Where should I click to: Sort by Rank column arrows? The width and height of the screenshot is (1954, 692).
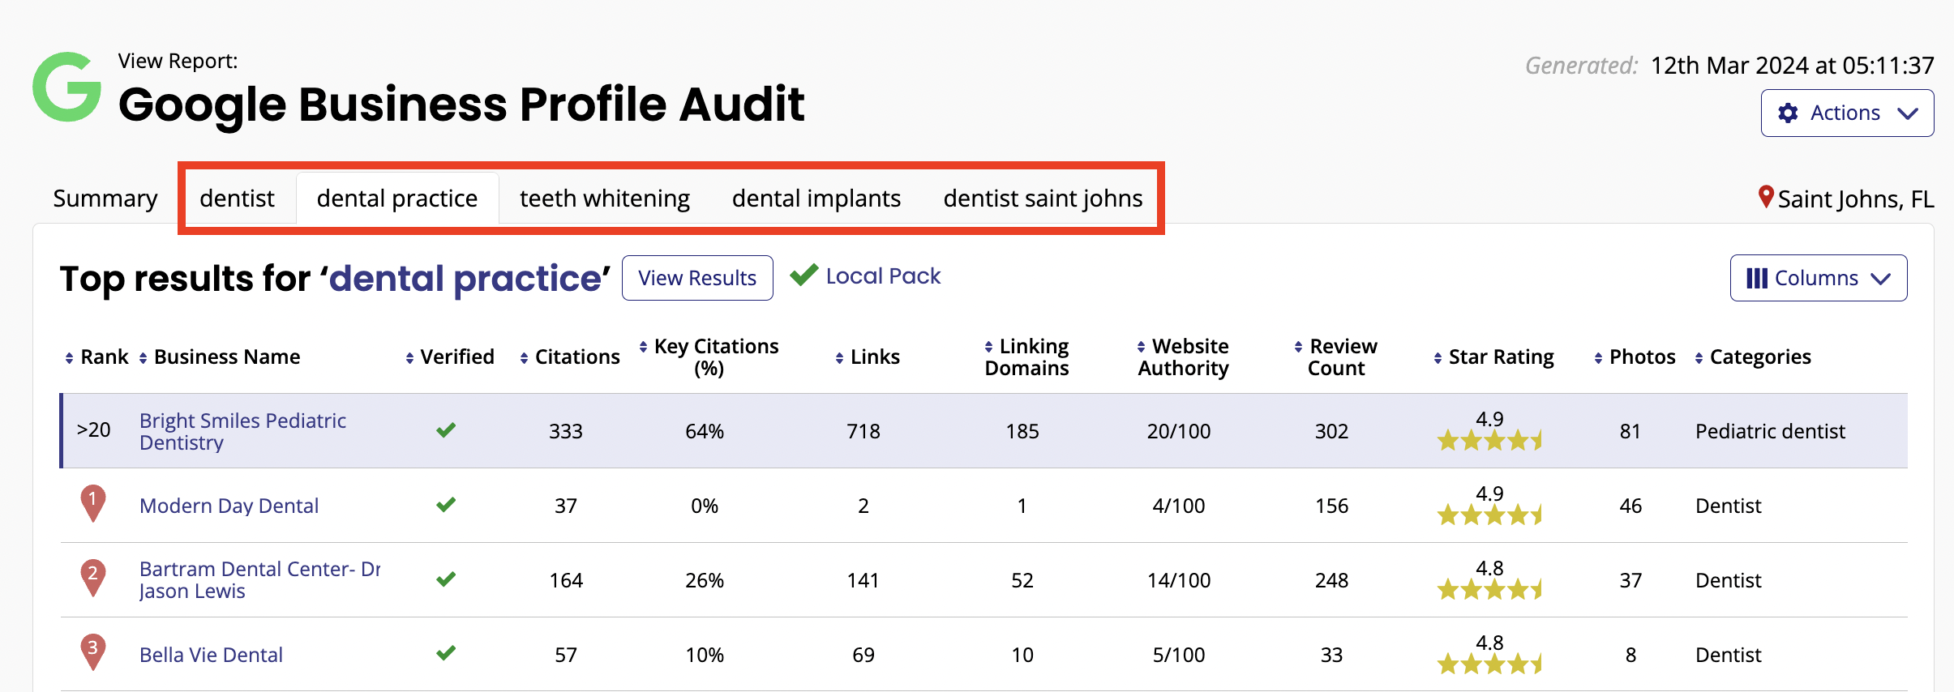70,357
